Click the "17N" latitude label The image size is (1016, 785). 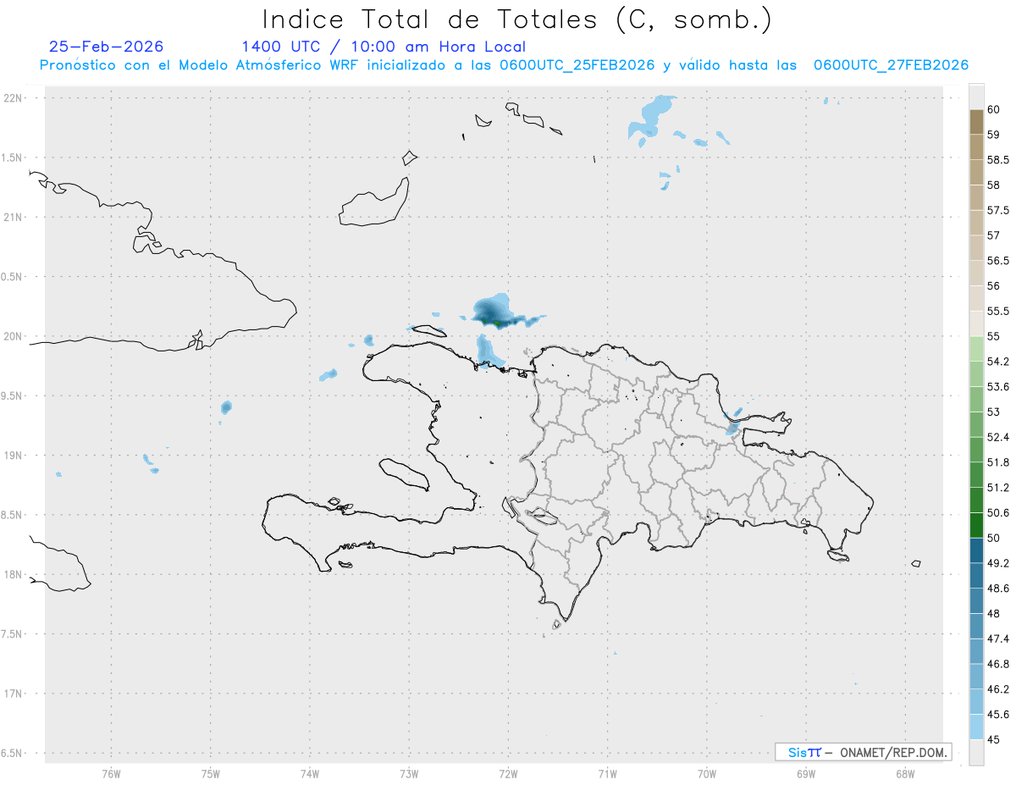click(x=14, y=694)
